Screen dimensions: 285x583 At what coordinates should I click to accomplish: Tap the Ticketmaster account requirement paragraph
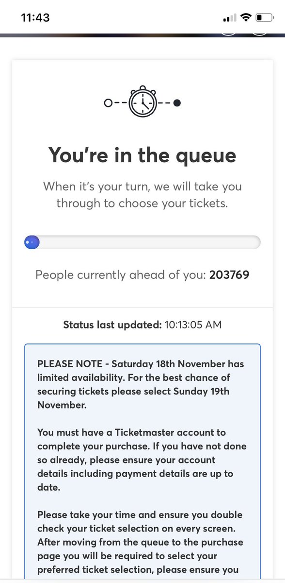(142, 453)
